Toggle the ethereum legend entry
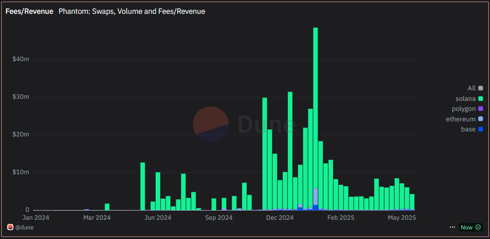490x239 pixels. click(x=464, y=119)
